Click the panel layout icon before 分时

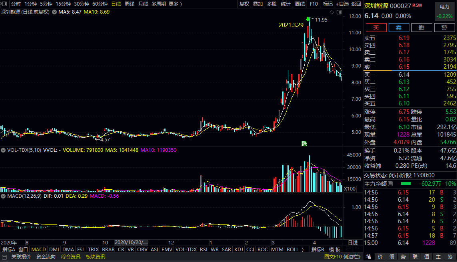[4, 4]
